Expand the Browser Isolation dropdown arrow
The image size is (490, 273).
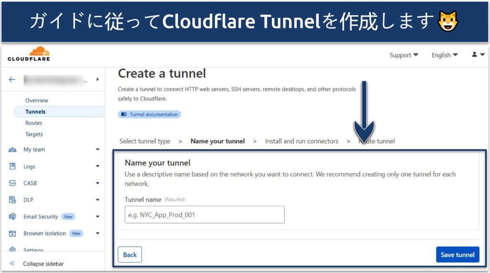pos(98,233)
